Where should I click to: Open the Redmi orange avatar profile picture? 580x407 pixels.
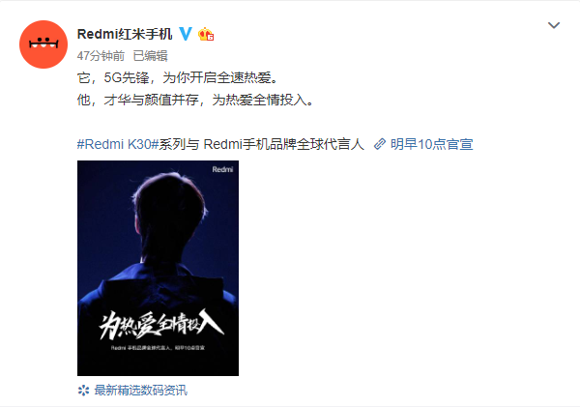coord(43,44)
